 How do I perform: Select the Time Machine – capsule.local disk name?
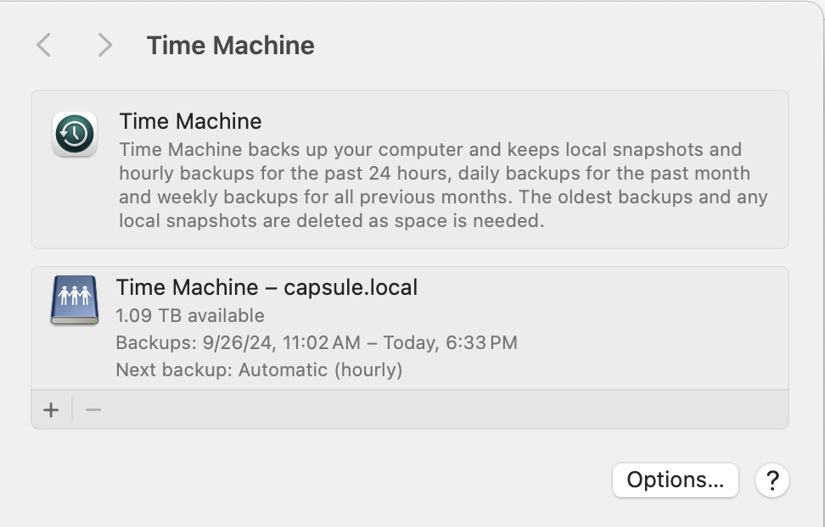pos(267,287)
